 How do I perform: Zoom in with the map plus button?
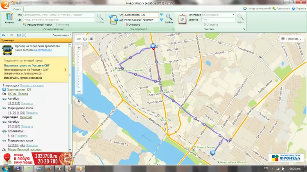pos(79,48)
